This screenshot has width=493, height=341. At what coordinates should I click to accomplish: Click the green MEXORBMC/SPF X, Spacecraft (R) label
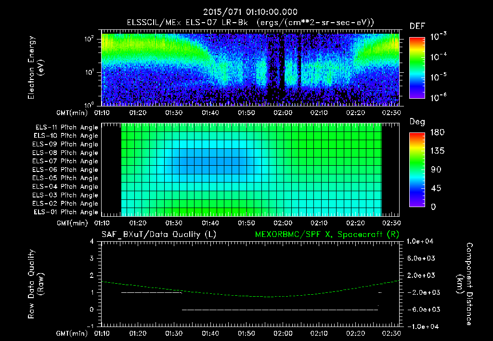point(327,235)
